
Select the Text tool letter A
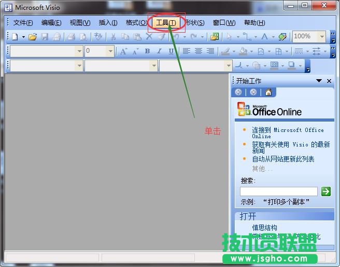point(264,37)
